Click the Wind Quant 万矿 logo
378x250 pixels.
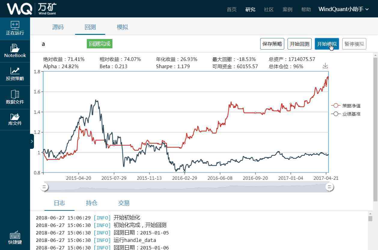pos(32,9)
